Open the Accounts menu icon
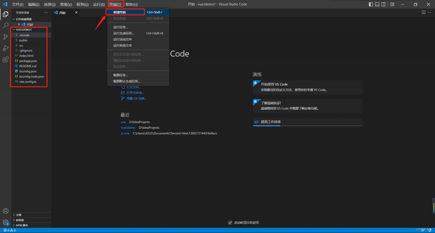Viewport: 435px width, 233px height. [5, 211]
